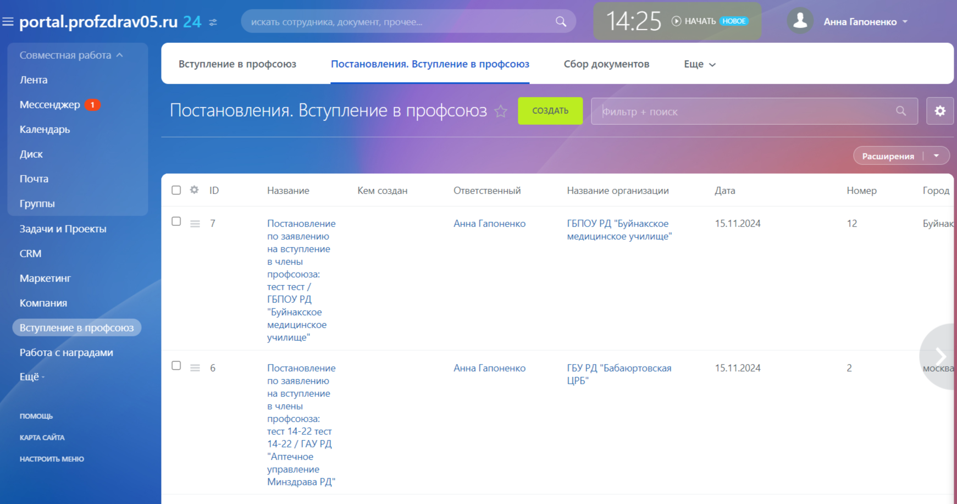Click the magnifier icon in filter field
This screenshot has height=504, width=957.
coord(900,111)
